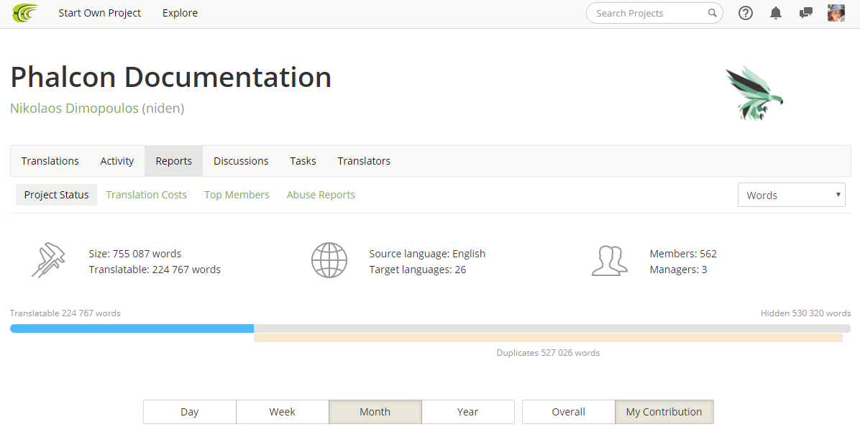Click 'Duplicates 527 026 words' label
Viewport: 860px width, 432px height.
548,353
